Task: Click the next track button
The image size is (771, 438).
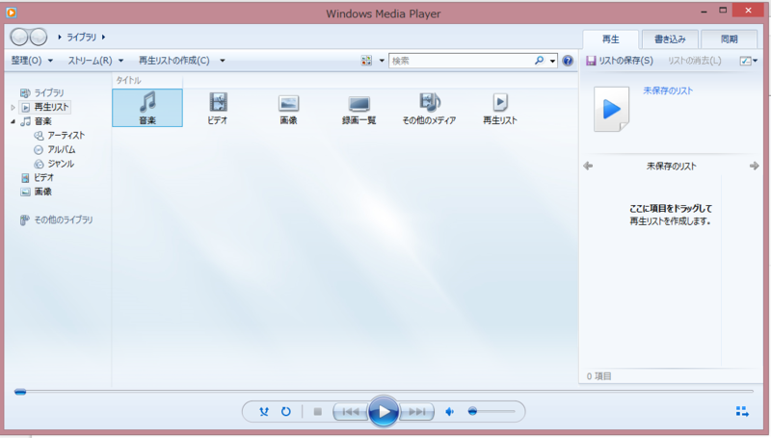Action: click(416, 411)
